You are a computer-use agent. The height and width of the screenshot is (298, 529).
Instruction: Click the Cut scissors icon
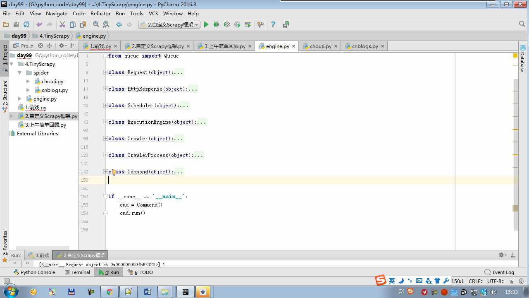click(x=62, y=25)
